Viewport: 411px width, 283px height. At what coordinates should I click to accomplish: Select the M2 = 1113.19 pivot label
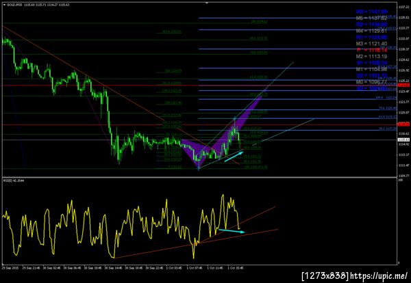click(371, 57)
